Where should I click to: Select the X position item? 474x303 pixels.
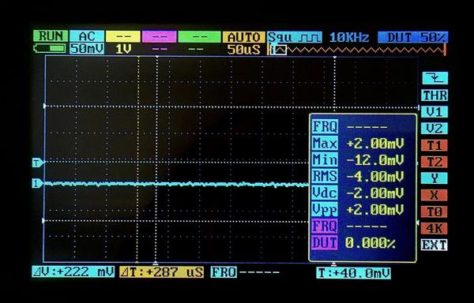click(x=434, y=195)
